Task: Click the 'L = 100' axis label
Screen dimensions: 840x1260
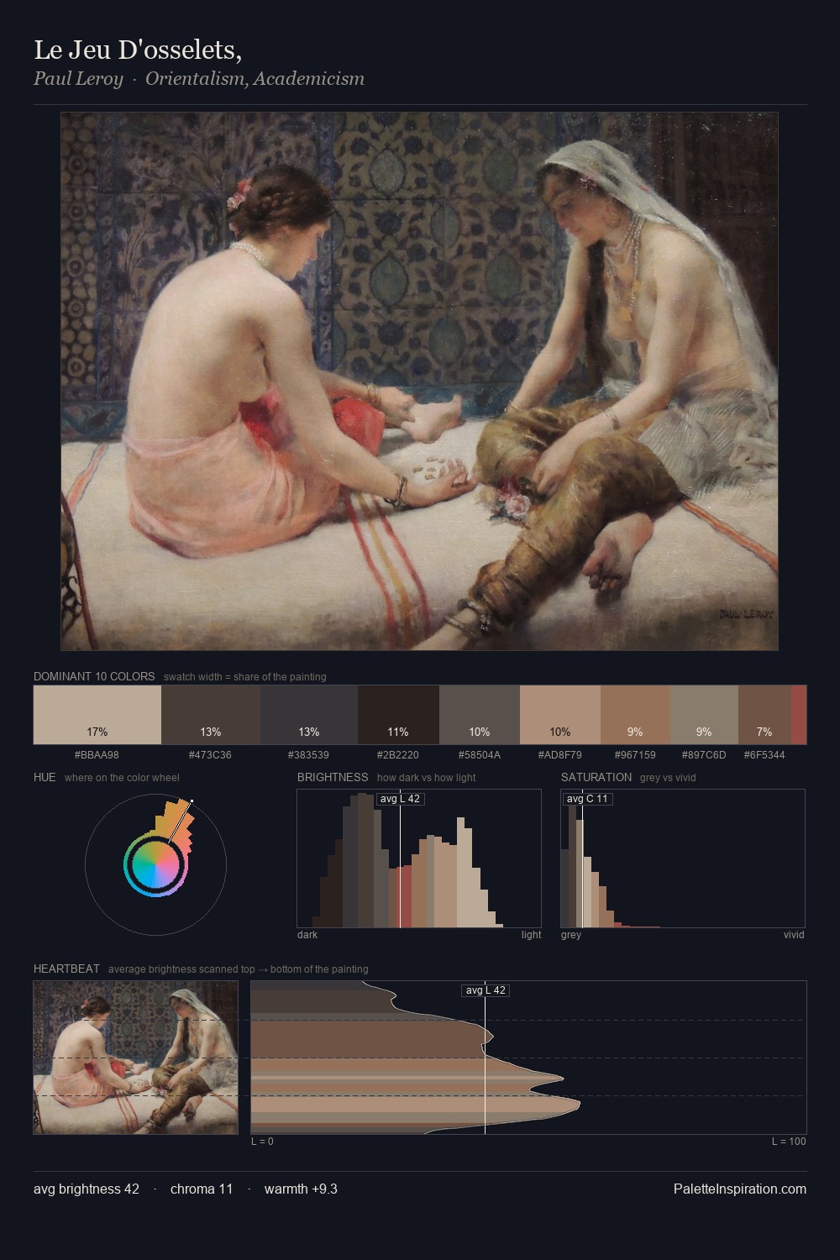Action: click(x=789, y=1141)
